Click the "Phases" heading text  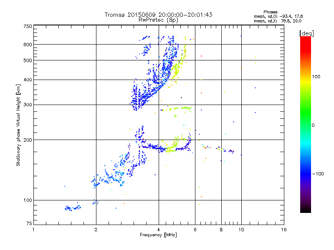[270, 12]
